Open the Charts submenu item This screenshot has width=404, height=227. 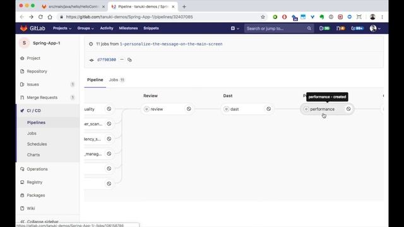[x=33, y=155]
